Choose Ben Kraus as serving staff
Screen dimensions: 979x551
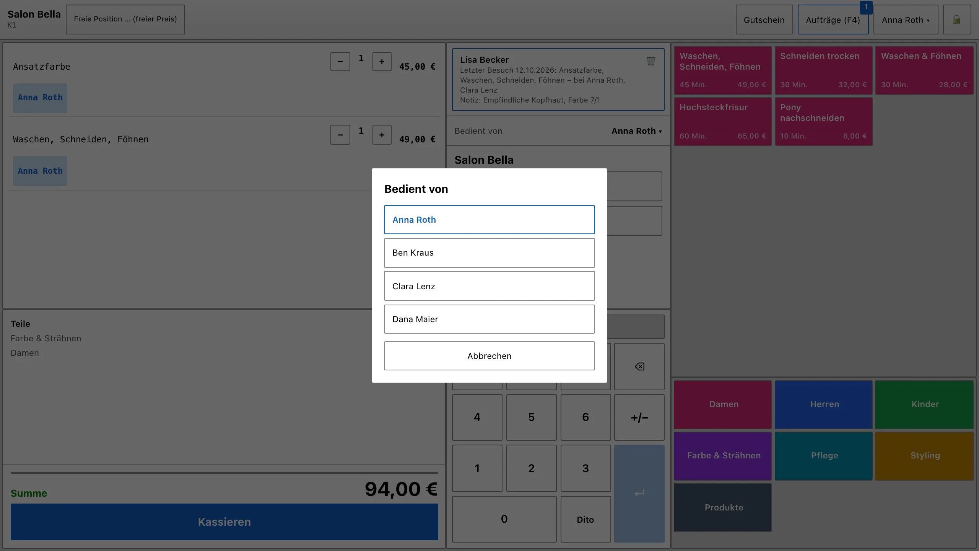pyautogui.click(x=489, y=253)
